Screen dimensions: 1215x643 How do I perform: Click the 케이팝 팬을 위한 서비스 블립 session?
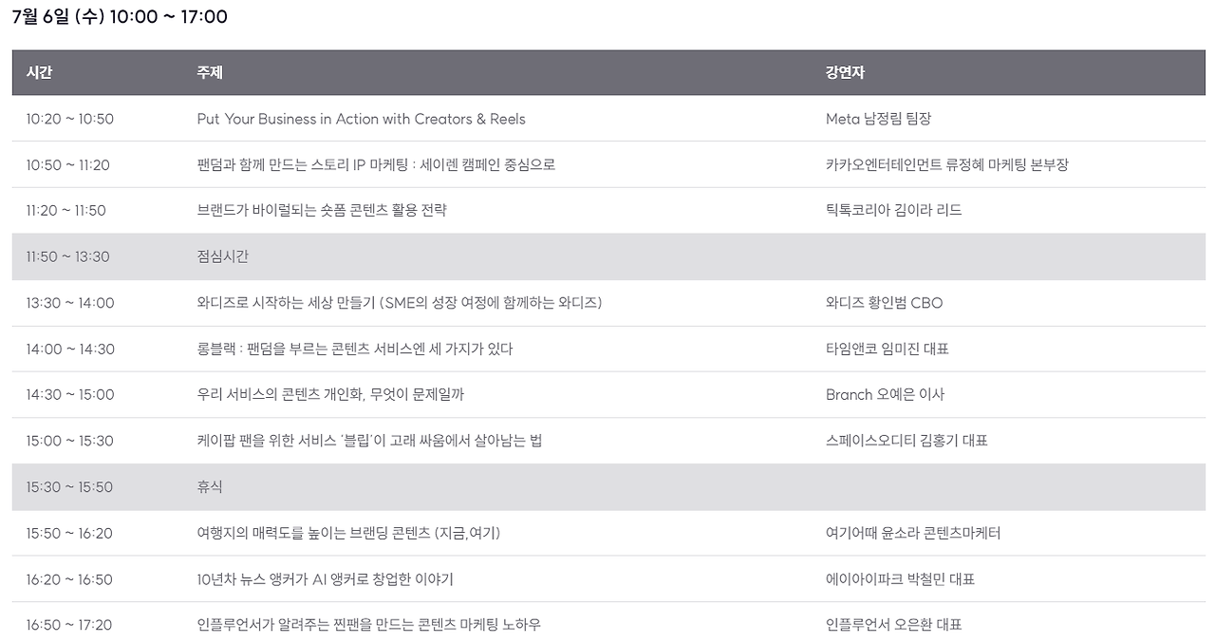coord(369,441)
